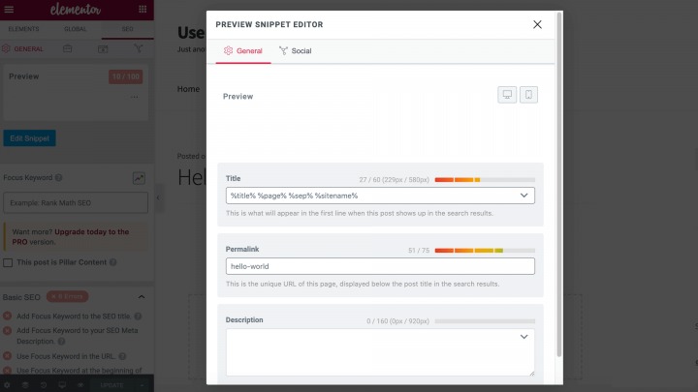Screen dimensions: 698x392
Task: Switch to the Social tab in snippet editor
Action: (296, 50)
